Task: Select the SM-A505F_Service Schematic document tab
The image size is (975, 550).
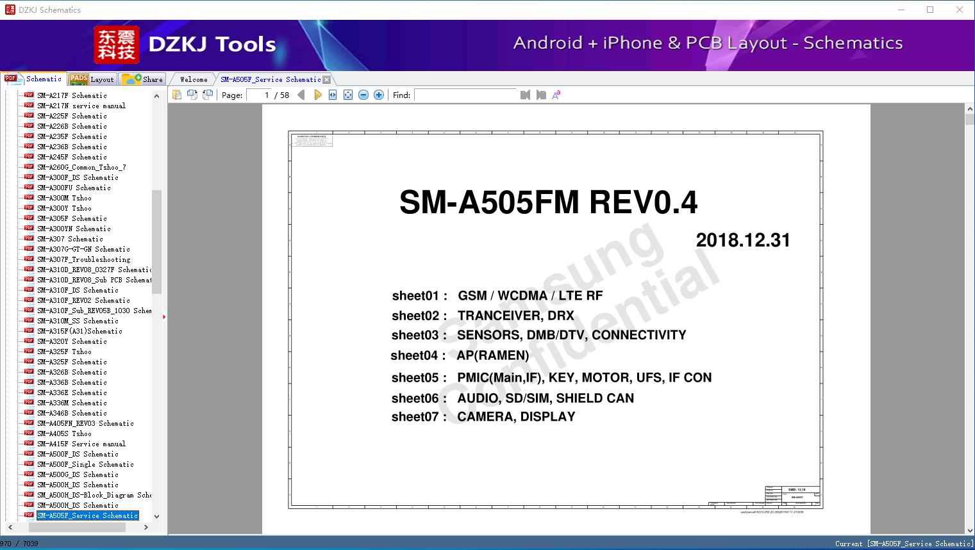Action: tap(271, 79)
